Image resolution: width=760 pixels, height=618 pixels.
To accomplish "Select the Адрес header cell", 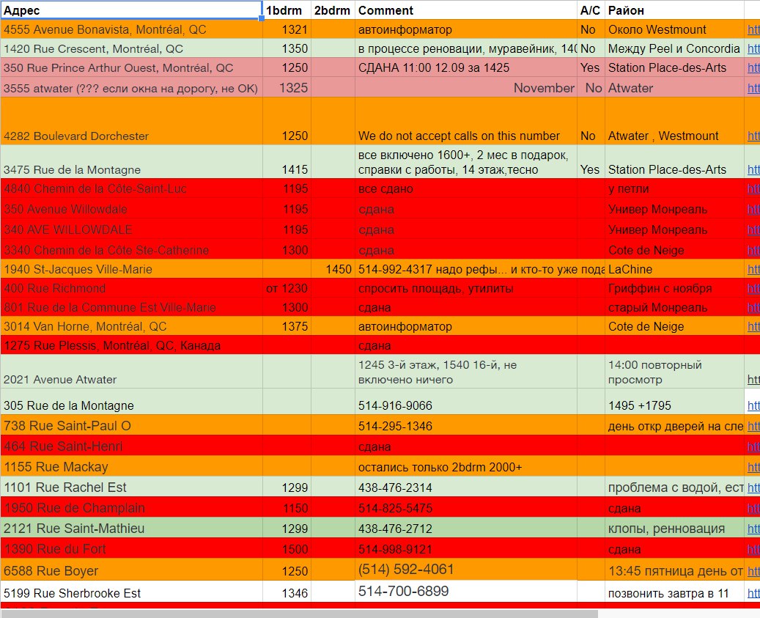I will [131, 10].
